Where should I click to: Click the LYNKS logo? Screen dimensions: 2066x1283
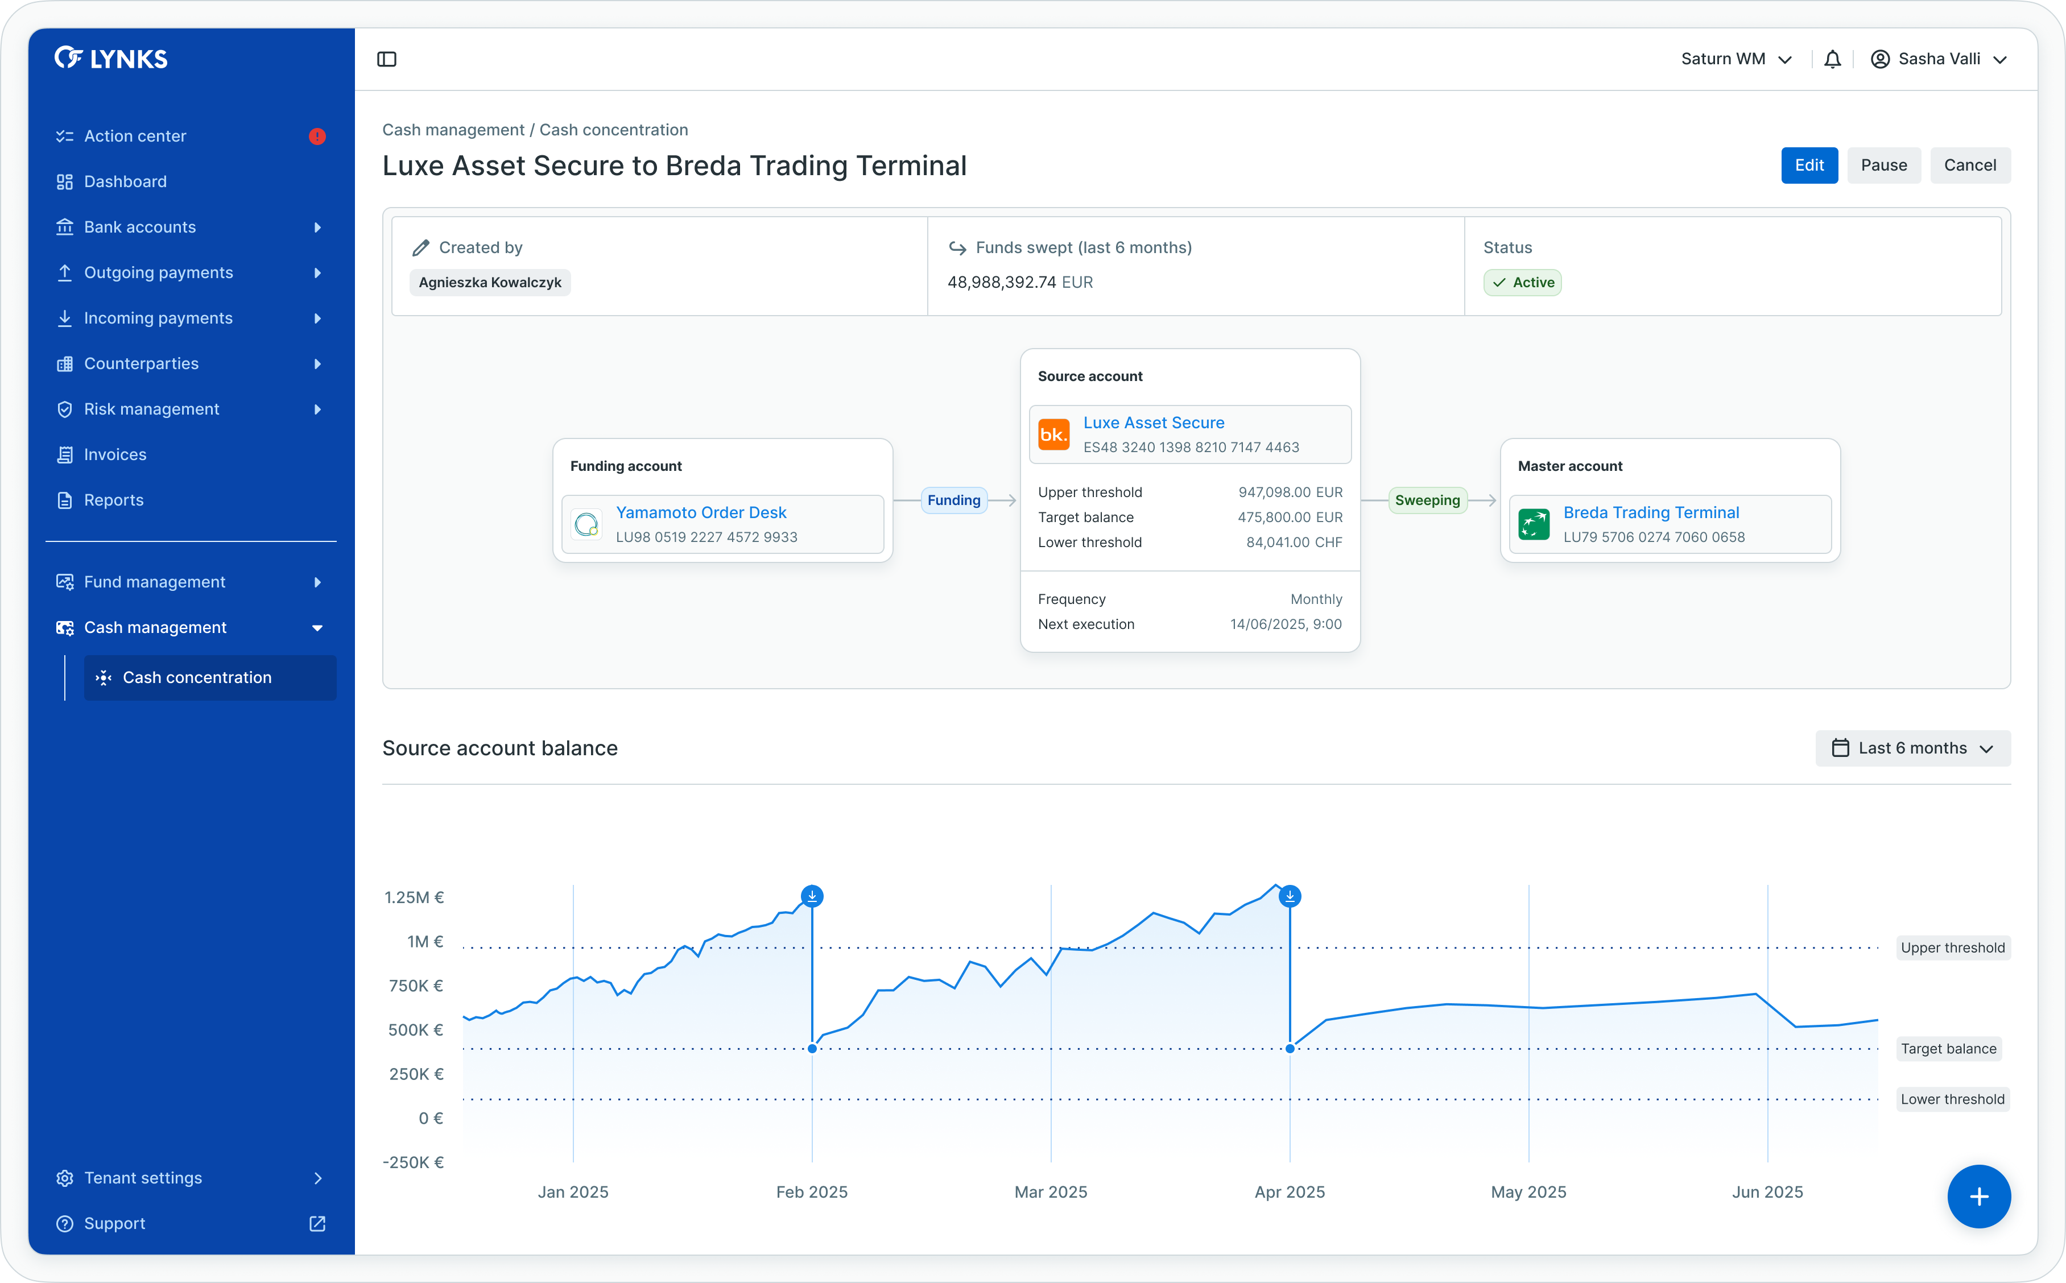tap(111, 59)
